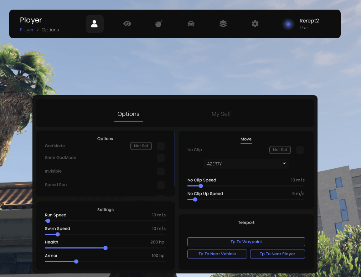Set the No Clip keybind via Not Set

tap(280, 150)
